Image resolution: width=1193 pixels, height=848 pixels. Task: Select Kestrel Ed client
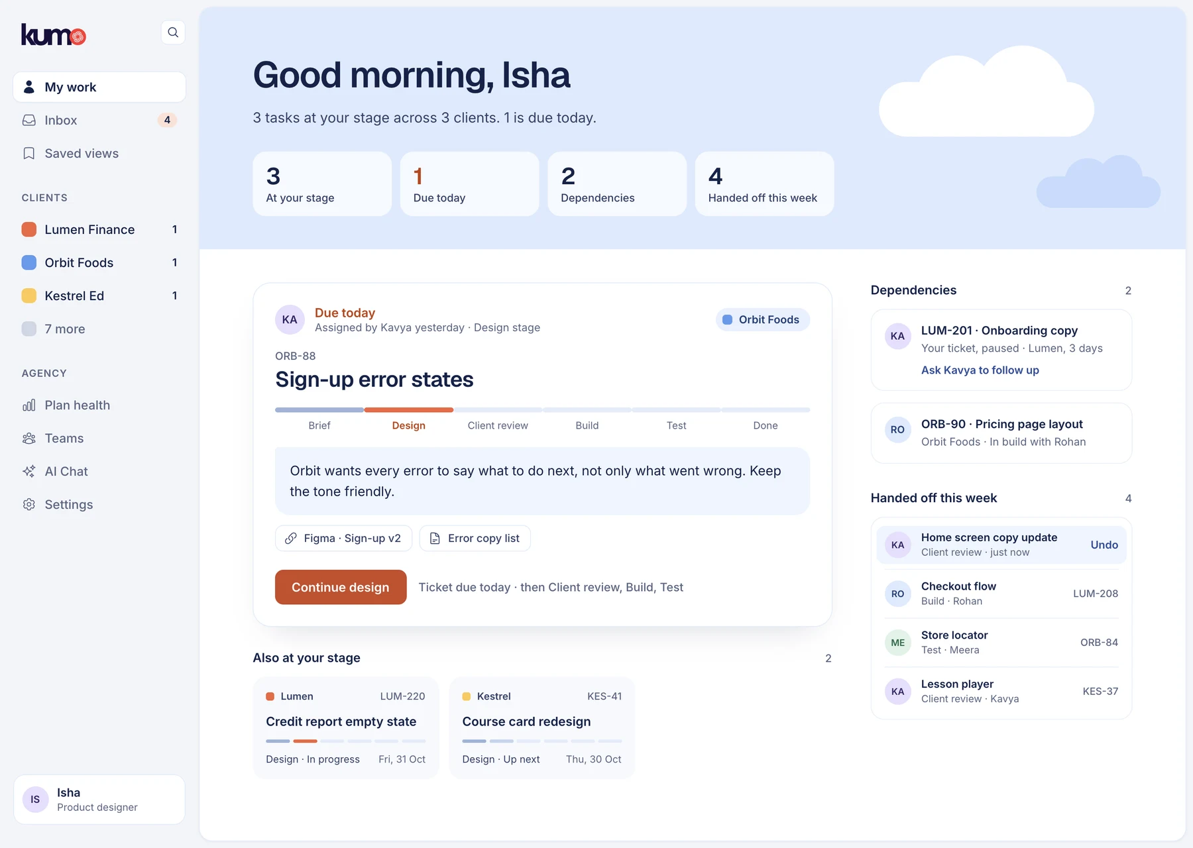pos(99,295)
